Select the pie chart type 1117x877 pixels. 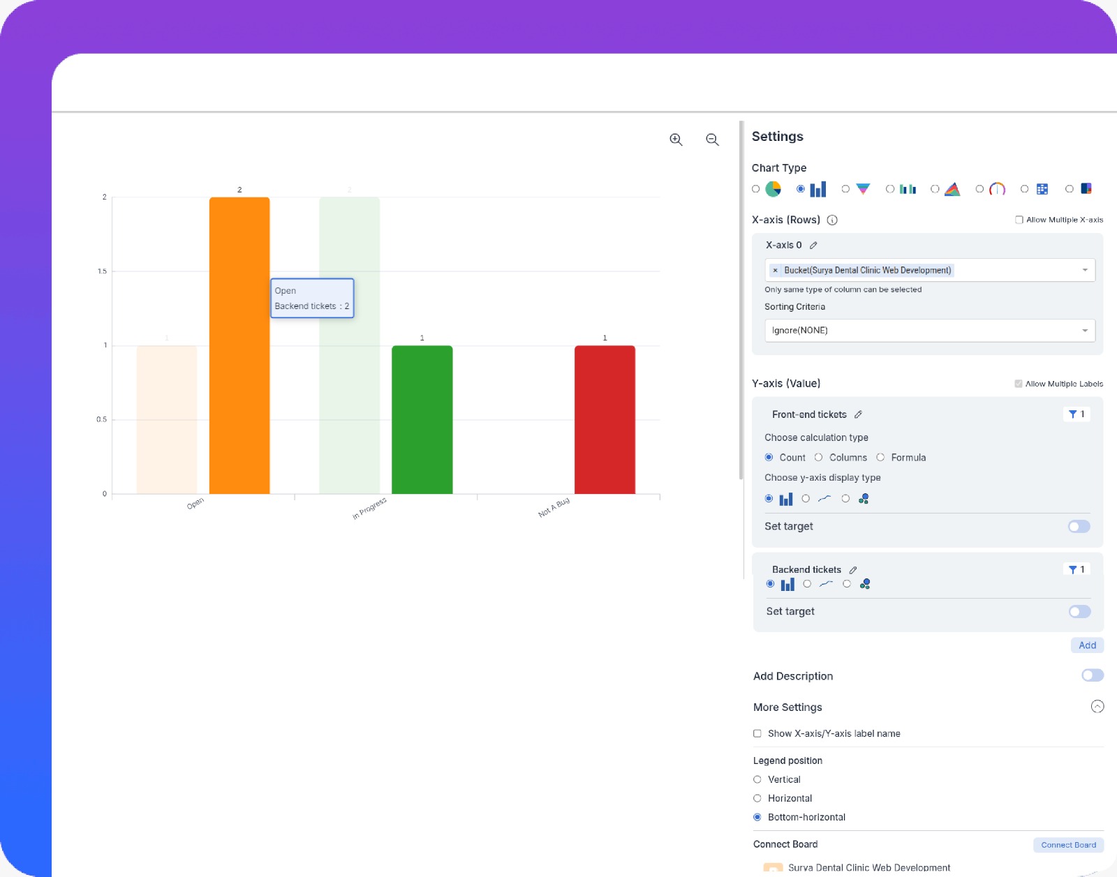[755, 188]
